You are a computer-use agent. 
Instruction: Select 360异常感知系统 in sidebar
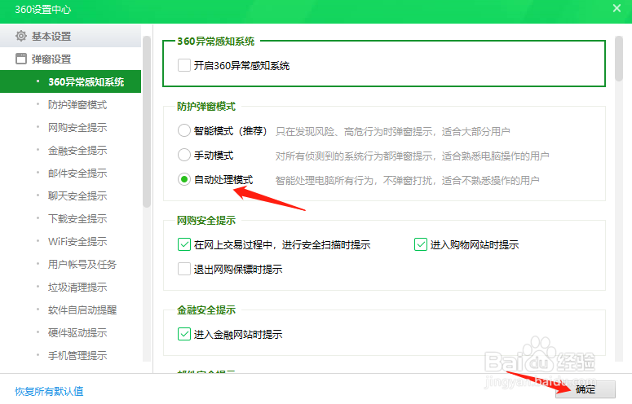(x=70, y=81)
